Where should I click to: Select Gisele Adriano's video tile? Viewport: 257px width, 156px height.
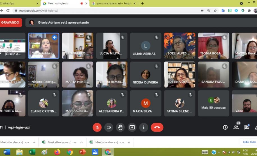44,46
